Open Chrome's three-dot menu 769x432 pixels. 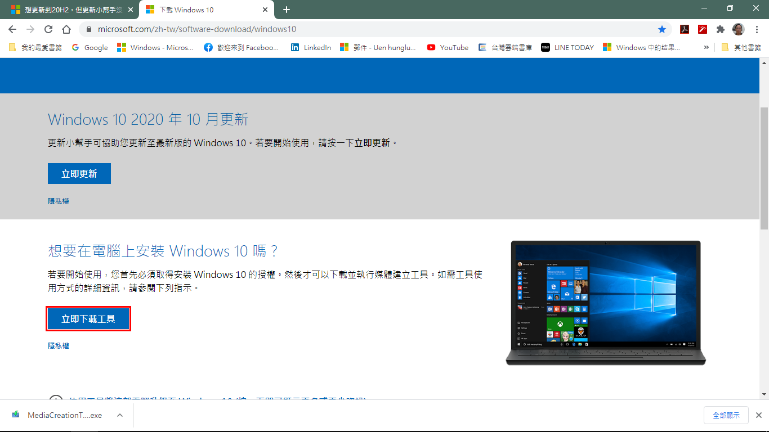pyautogui.click(x=757, y=29)
